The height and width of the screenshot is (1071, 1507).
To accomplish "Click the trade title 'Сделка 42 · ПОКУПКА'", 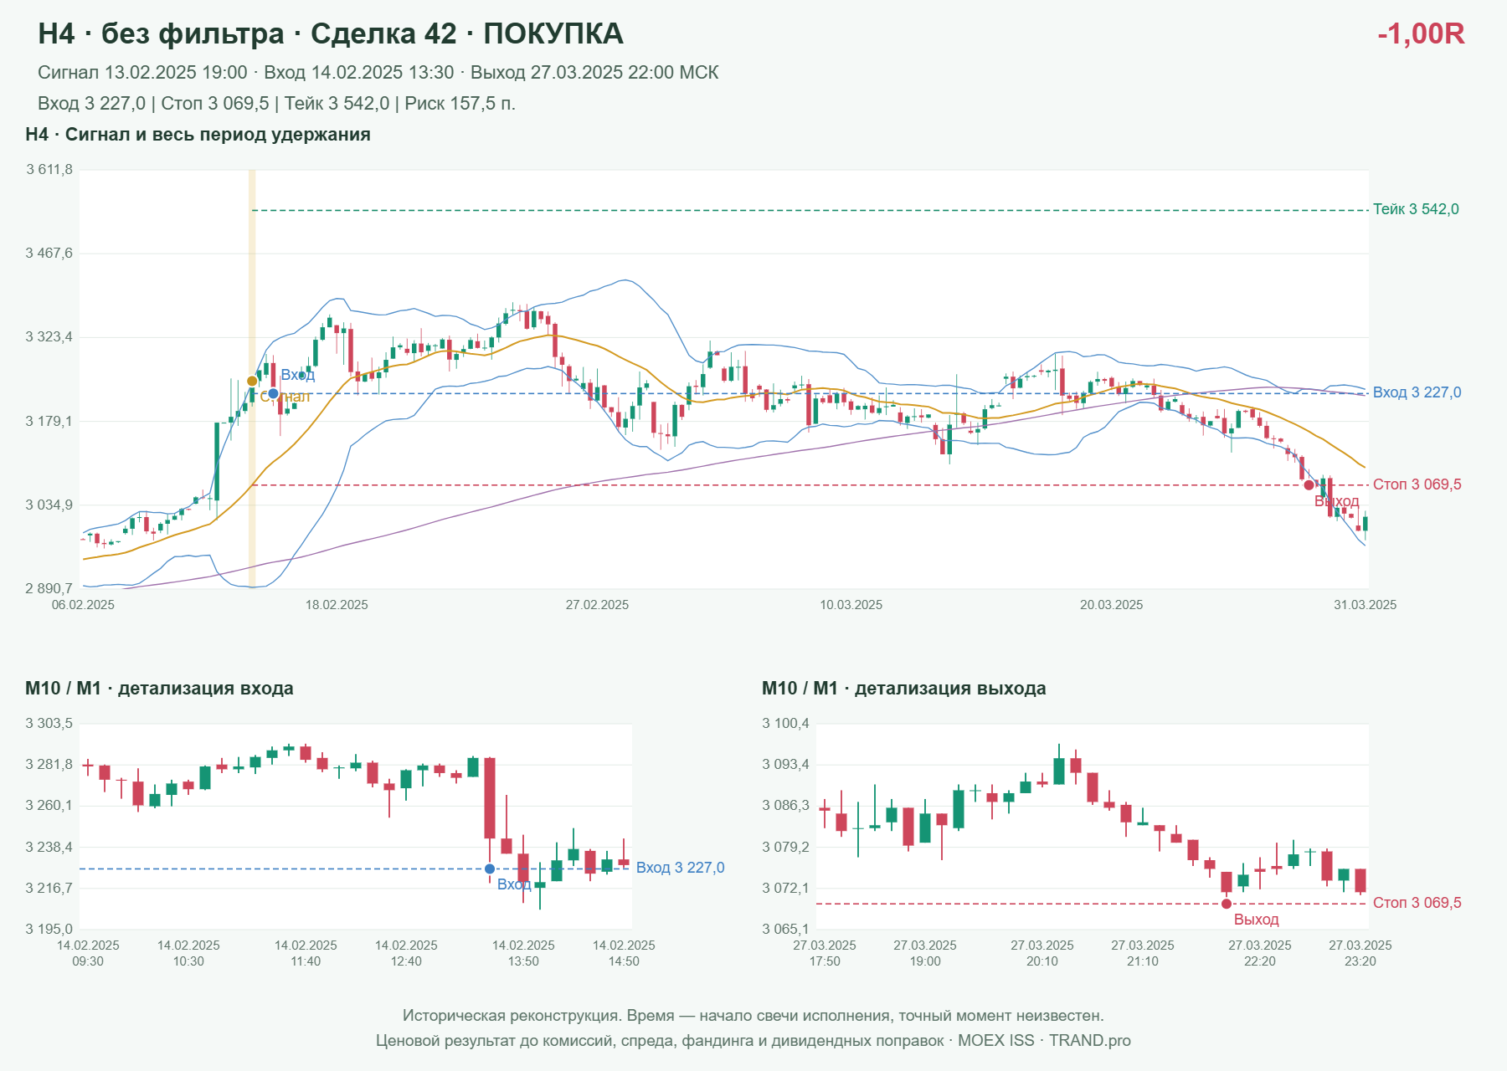I will pos(467,33).
